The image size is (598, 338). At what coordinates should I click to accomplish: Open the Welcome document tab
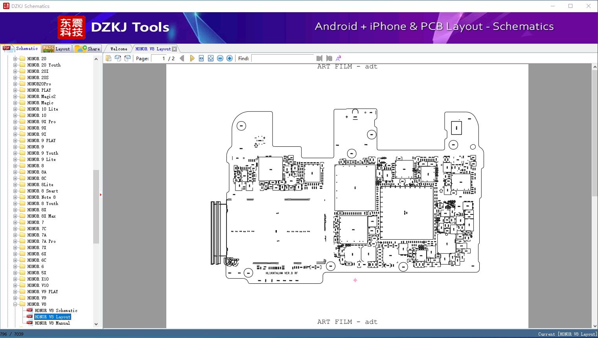click(119, 49)
